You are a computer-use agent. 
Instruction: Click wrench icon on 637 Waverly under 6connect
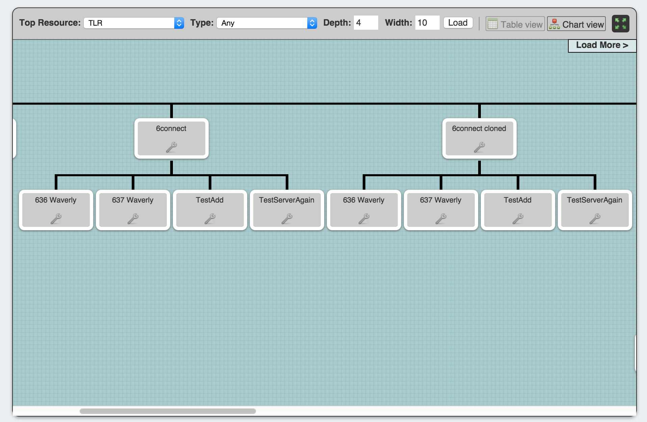(x=133, y=219)
